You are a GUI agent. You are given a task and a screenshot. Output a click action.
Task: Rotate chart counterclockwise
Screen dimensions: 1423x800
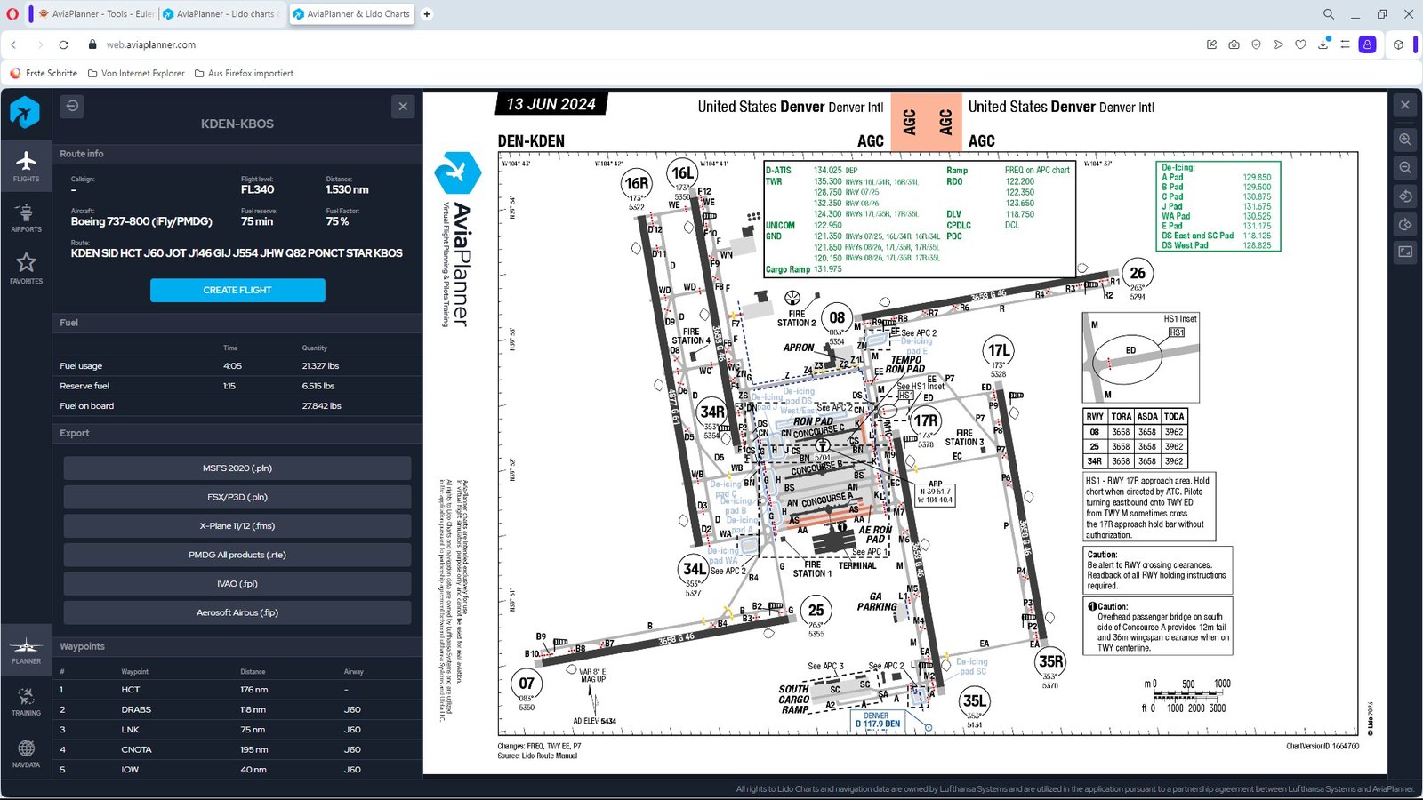(1405, 196)
